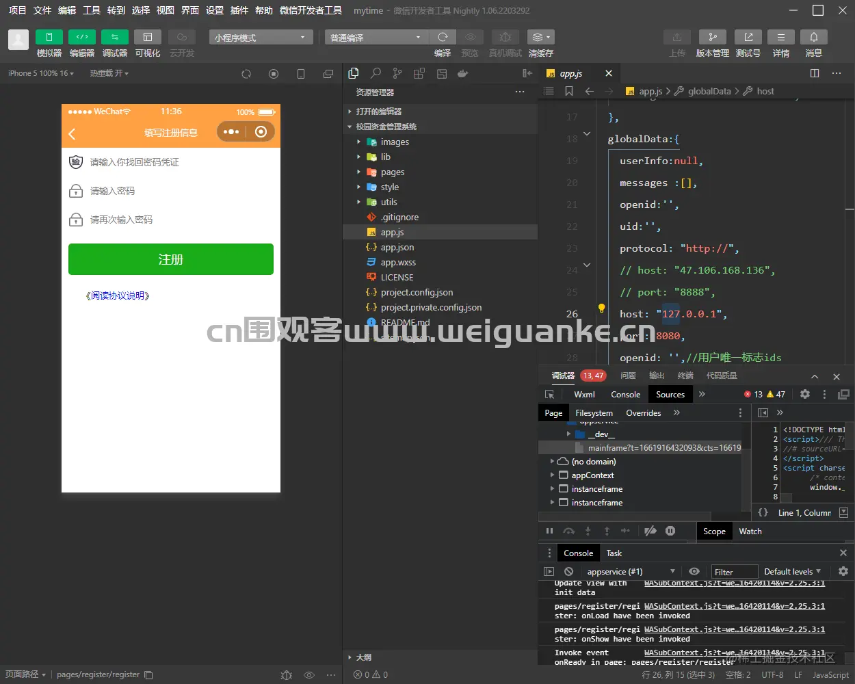This screenshot has width=855, height=684.
Task: Open the 小程序模式 mode dropdown
Action: point(261,37)
